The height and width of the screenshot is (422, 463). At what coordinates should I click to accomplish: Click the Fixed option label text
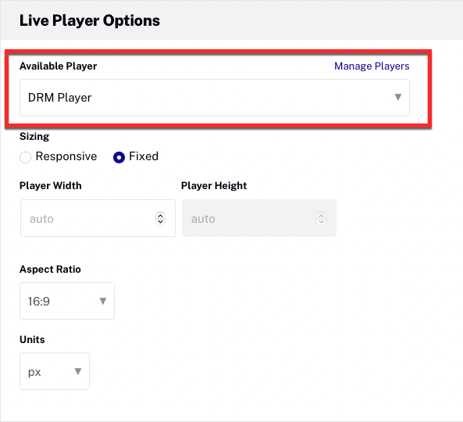pos(144,156)
